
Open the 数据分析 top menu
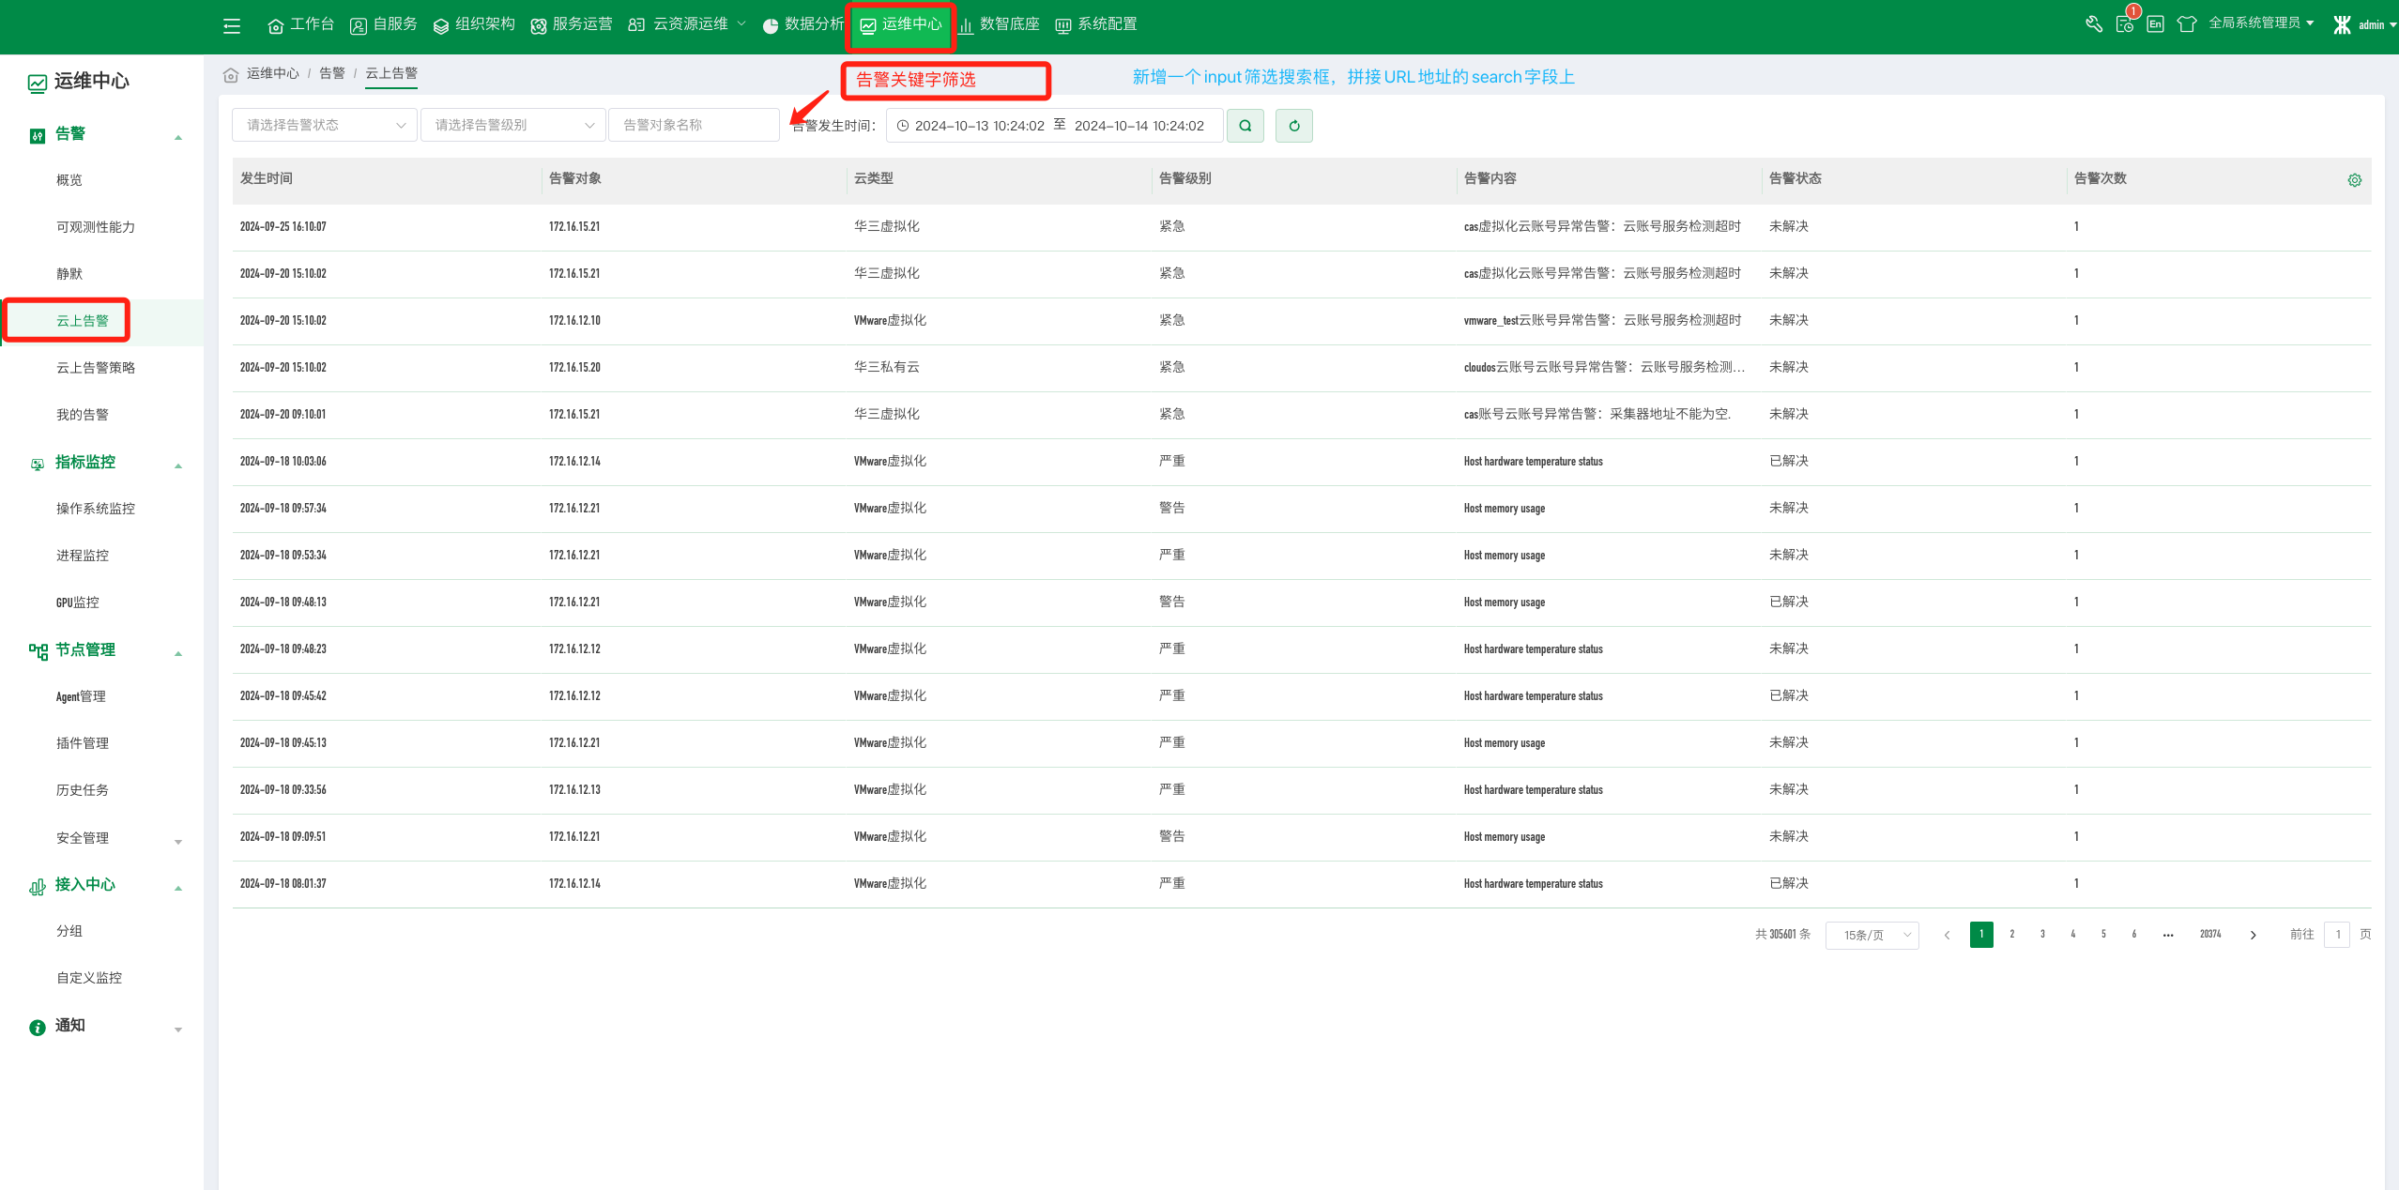pyautogui.click(x=802, y=24)
